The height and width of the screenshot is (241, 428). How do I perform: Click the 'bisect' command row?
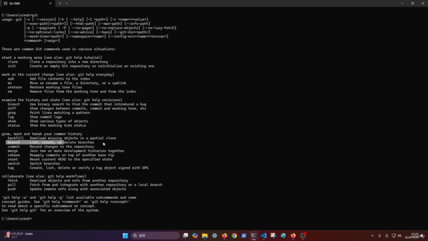[x=77, y=104]
